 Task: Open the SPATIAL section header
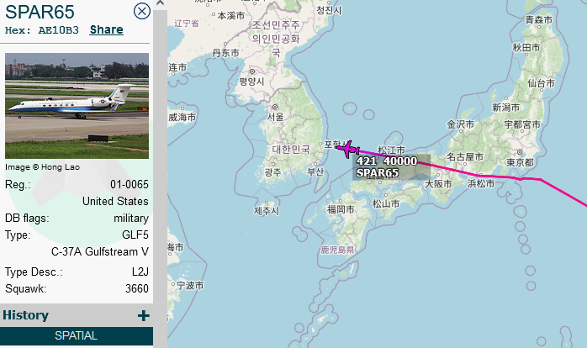point(77,335)
